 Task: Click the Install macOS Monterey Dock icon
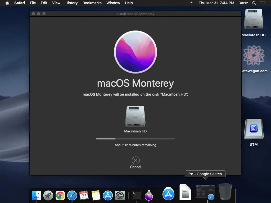pyautogui.click(x=149, y=195)
